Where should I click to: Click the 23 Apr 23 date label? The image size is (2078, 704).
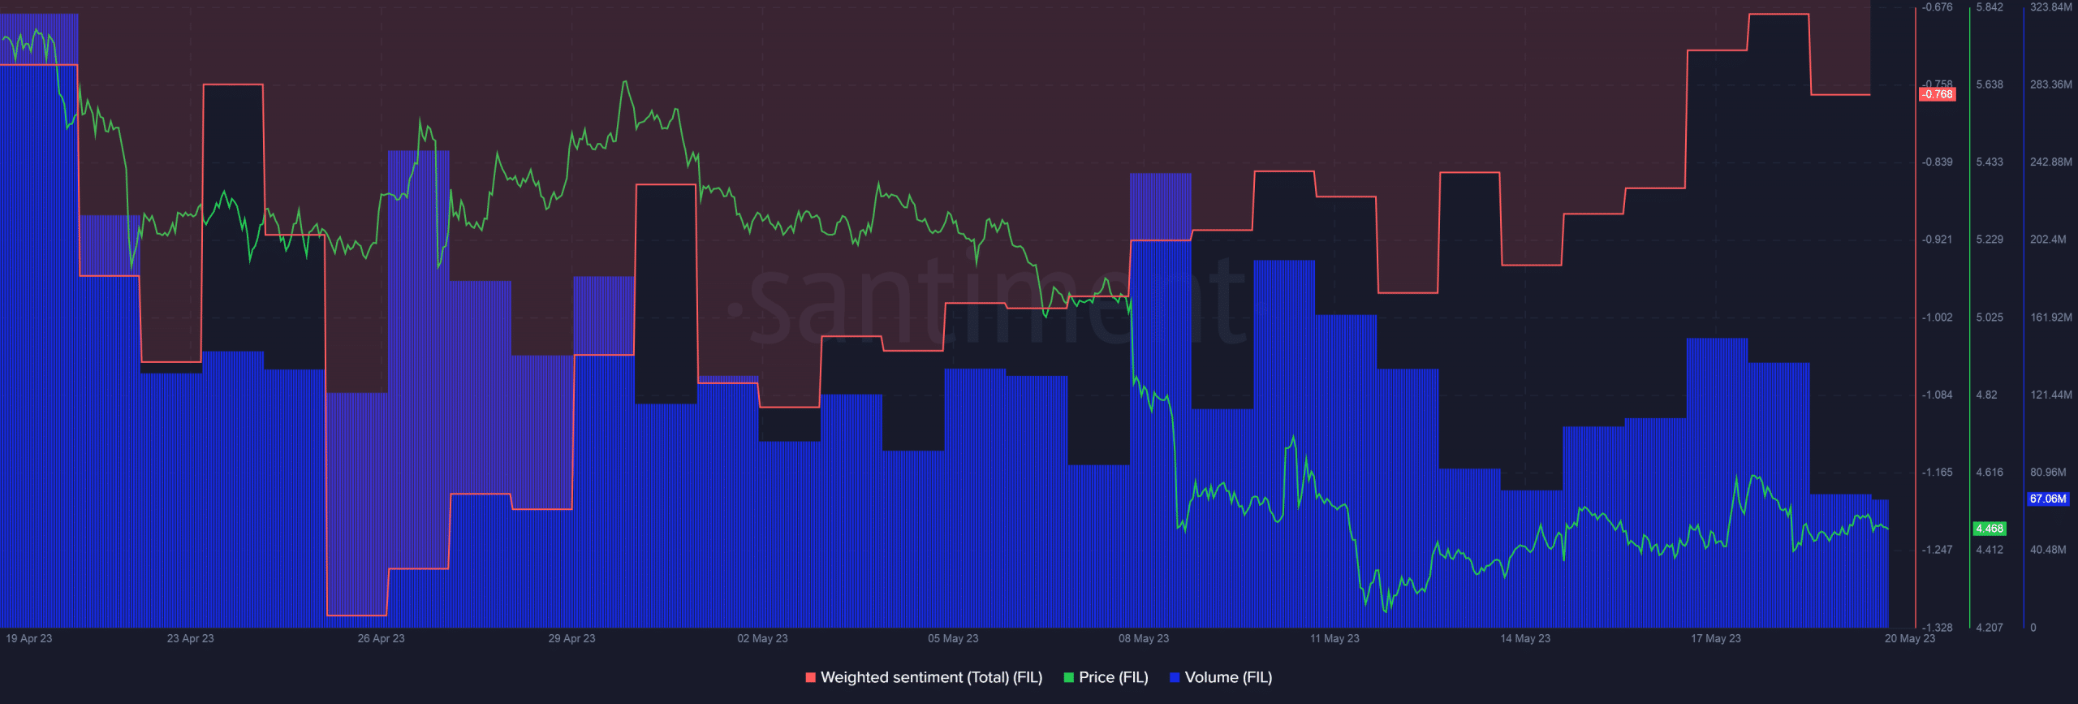(191, 638)
